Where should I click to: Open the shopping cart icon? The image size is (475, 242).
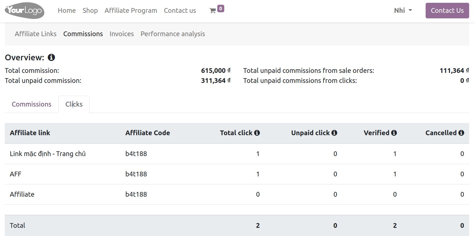pos(213,11)
